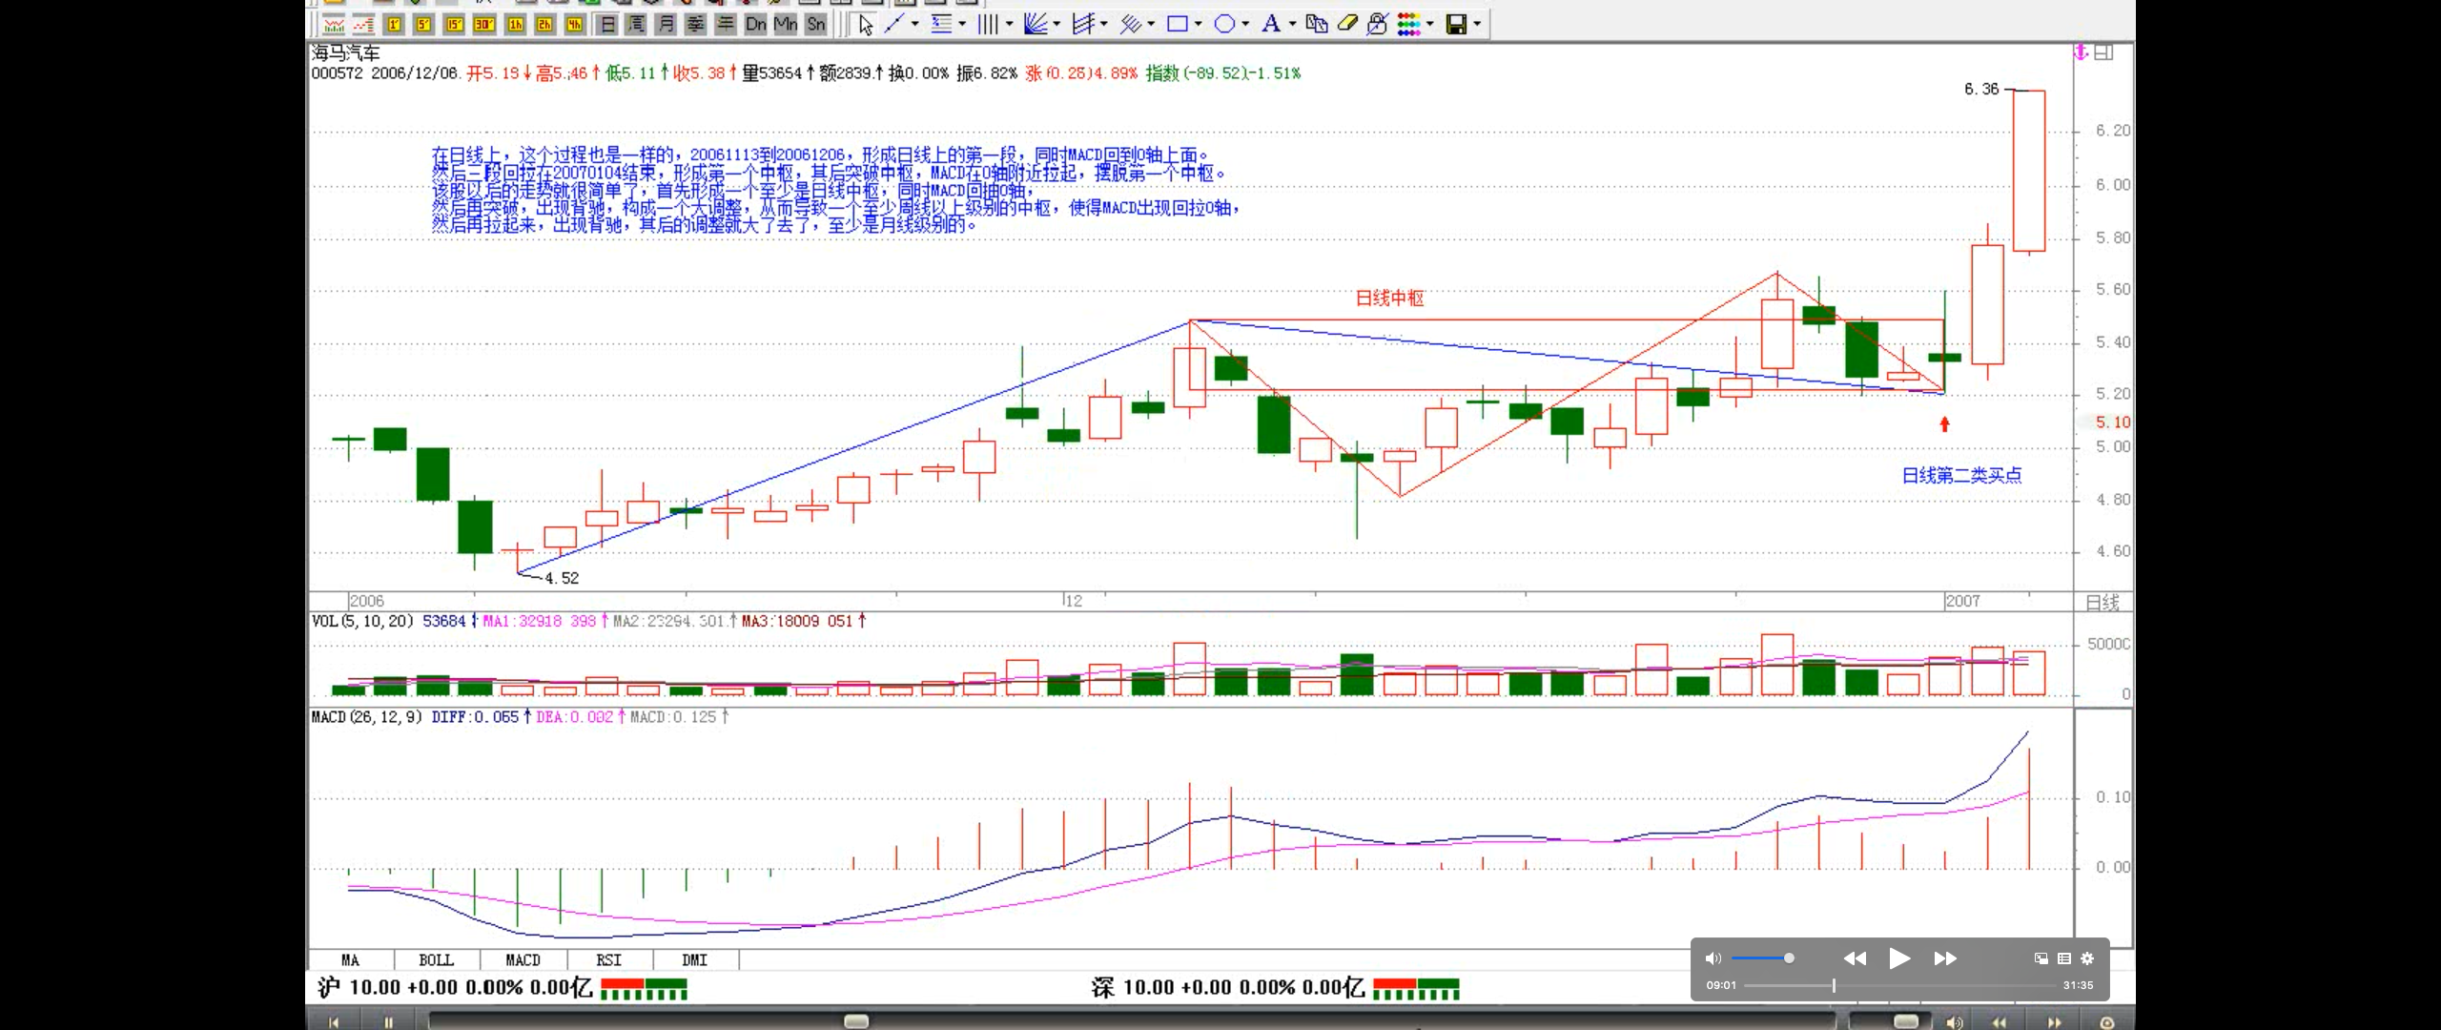The width and height of the screenshot is (2441, 1030).
Task: Click the bottom bar speaker icon
Action: tap(1954, 1022)
